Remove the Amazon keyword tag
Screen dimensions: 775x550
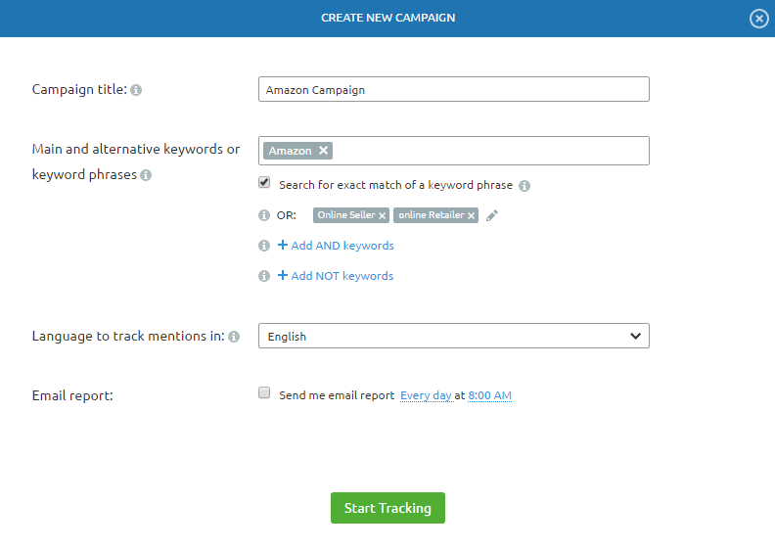point(323,151)
